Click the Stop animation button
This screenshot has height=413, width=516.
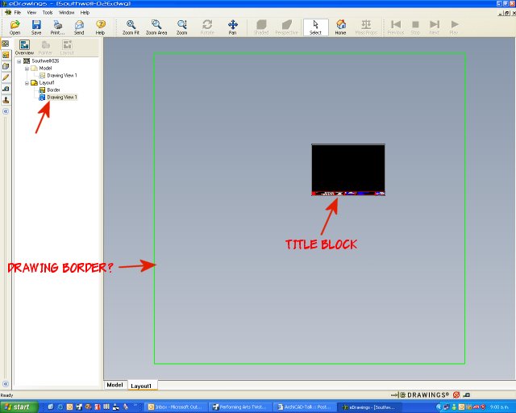(415, 27)
